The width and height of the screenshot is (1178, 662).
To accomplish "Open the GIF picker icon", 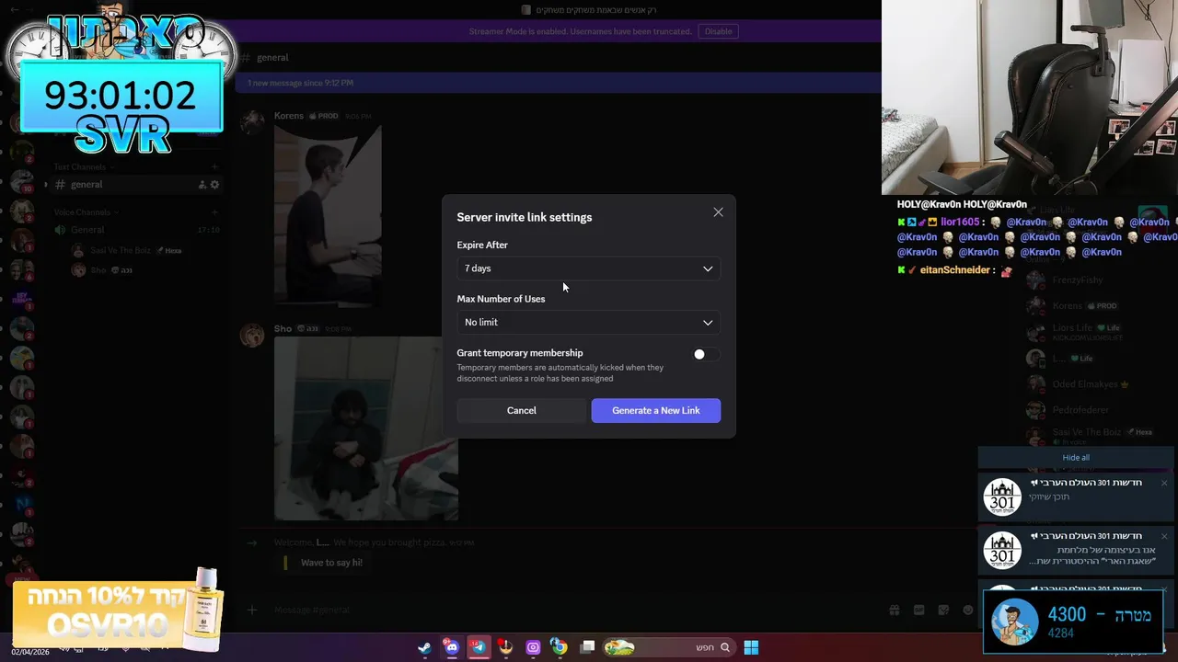I will [918, 610].
